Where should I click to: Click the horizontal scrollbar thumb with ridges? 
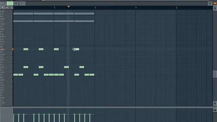(22, 3)
